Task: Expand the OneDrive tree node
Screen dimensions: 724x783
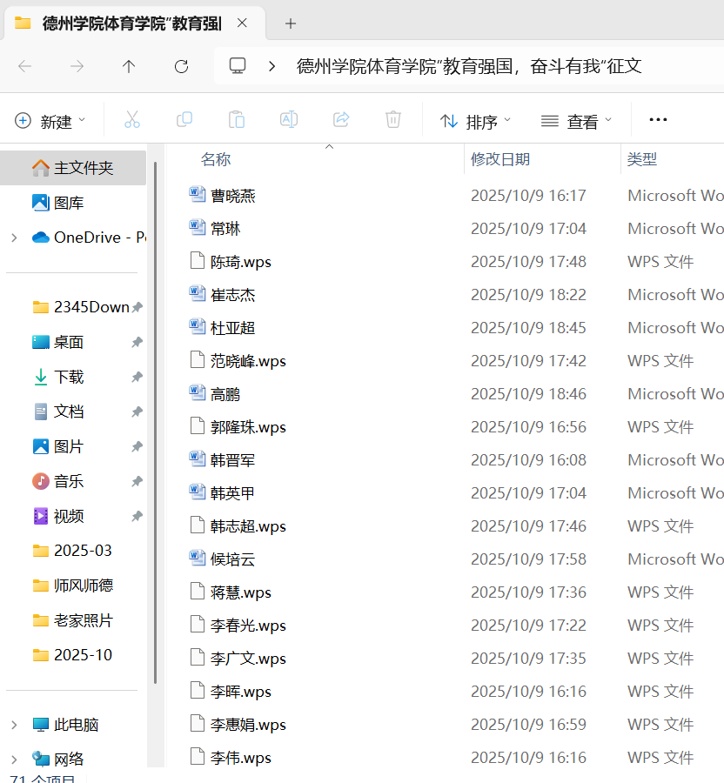Action: (x=14, y=238)
